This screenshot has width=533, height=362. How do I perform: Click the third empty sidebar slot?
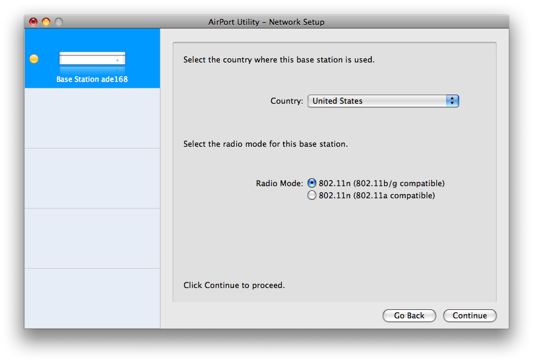pyautogui.click(x=92, y=178)
